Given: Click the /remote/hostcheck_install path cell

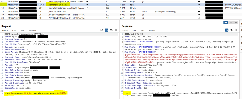Looking at the screenshot, I should (x=66, y=8).
